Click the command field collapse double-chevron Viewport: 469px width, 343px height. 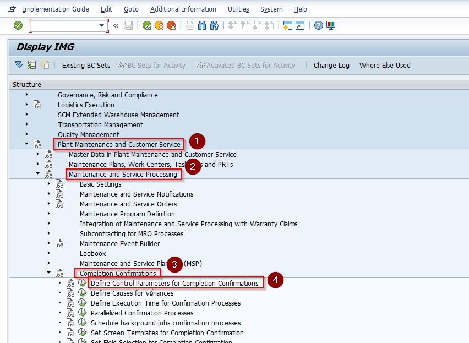[116, 26]
